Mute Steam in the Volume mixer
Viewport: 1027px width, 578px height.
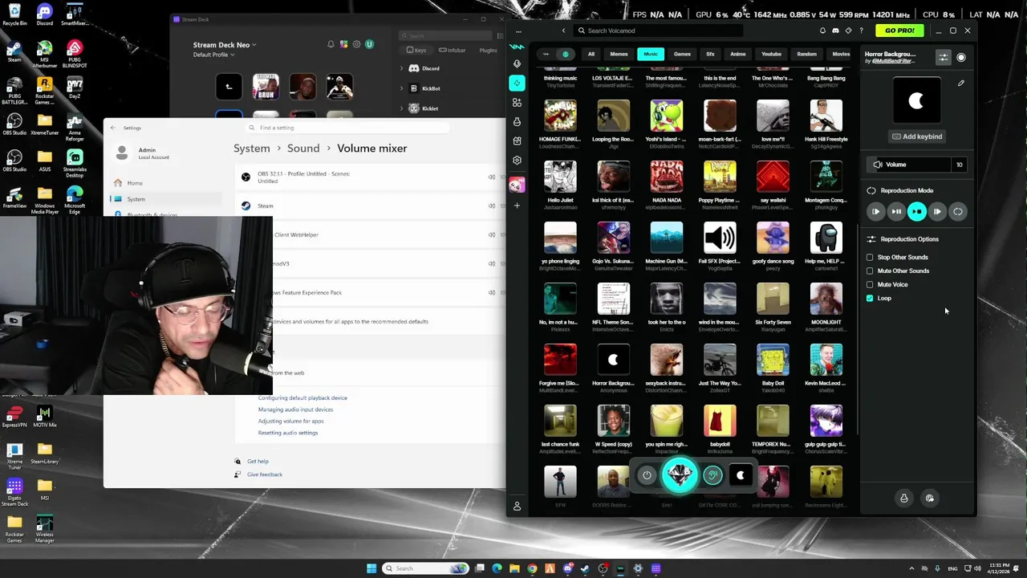492,206
